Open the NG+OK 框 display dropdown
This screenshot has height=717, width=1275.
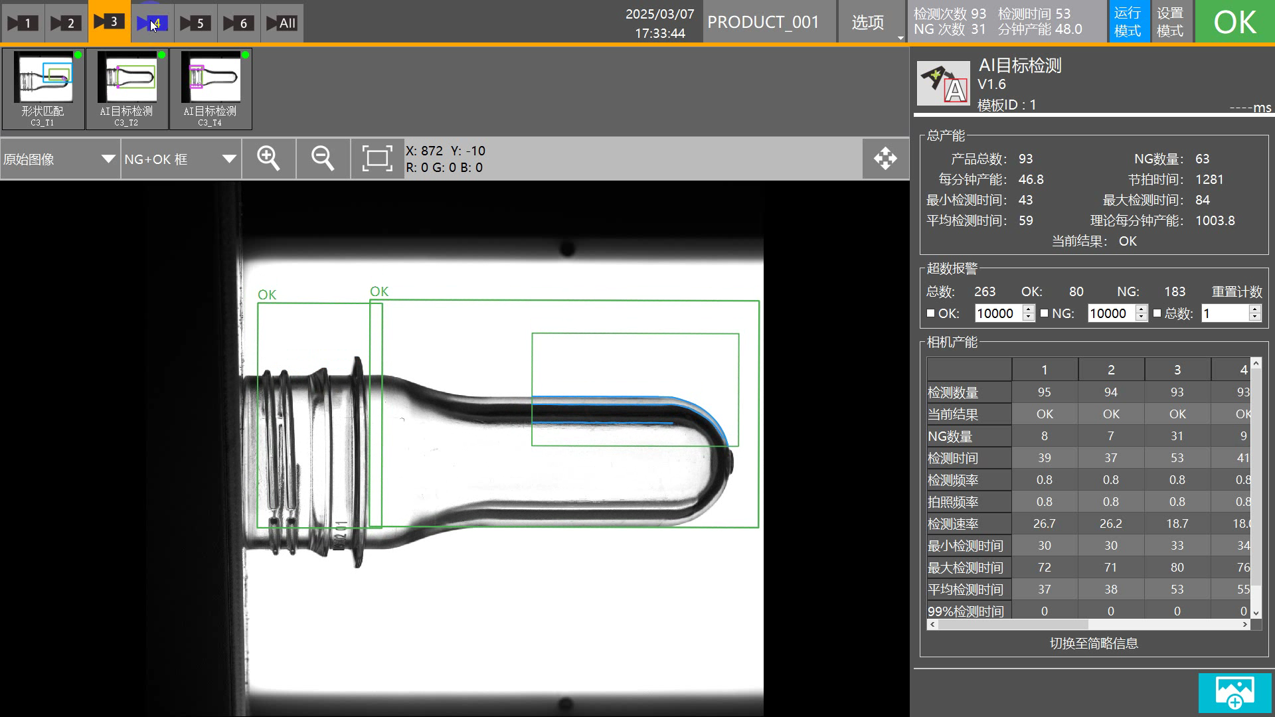tap(180, 159)
